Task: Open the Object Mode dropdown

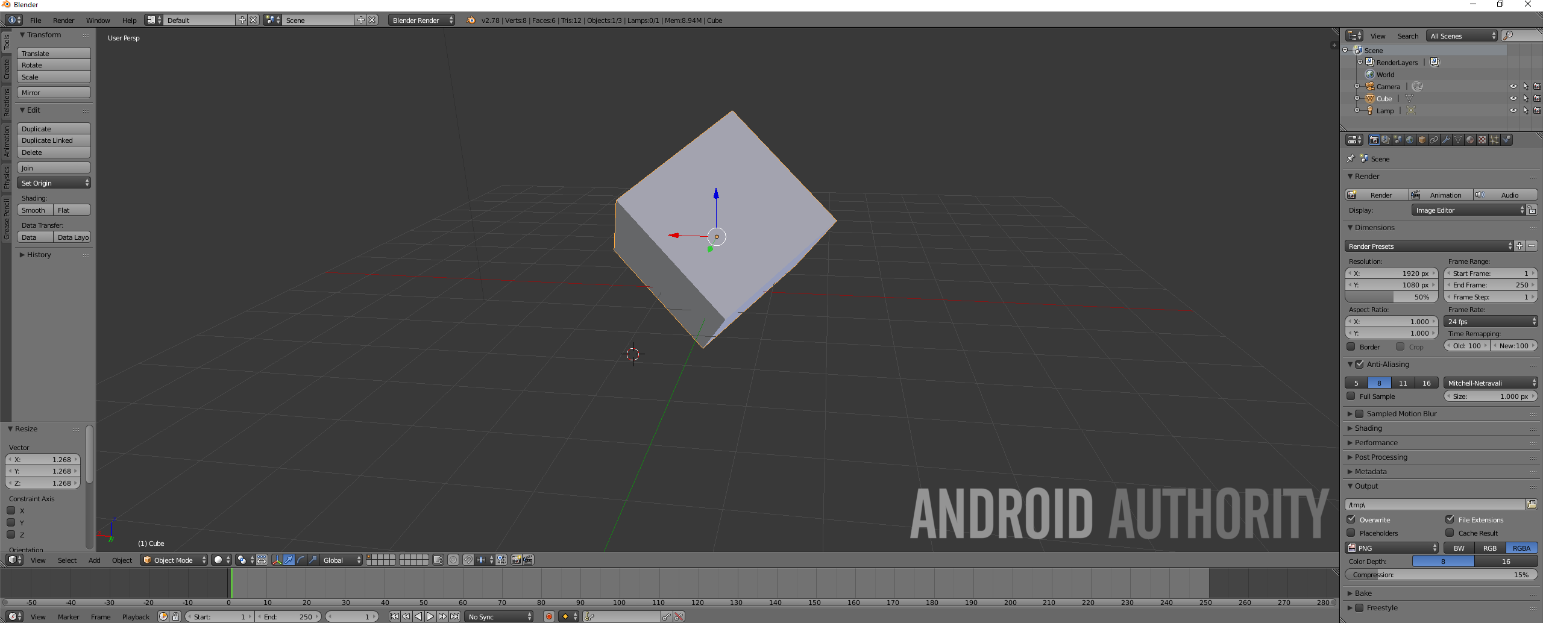Action: click(x=174, y=560)
